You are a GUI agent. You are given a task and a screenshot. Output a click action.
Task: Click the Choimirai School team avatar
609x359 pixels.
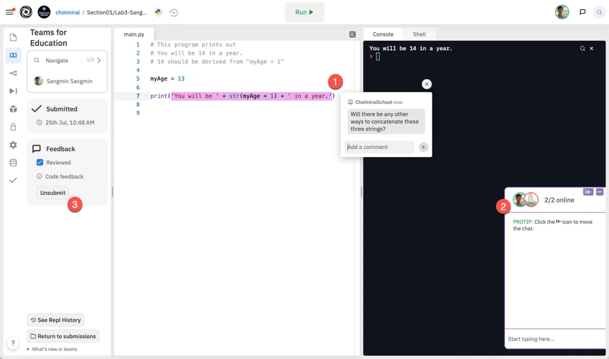(x=44, y=12)
